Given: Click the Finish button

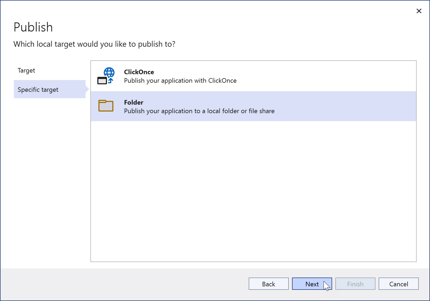Looking at the screenshot, I should pyautogui.click(x=355, y=284).
